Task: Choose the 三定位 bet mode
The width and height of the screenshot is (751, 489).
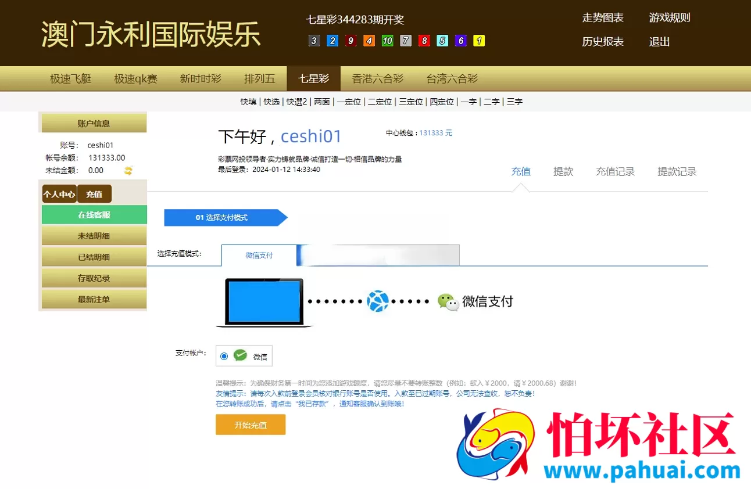Action: tap(411, 102)
